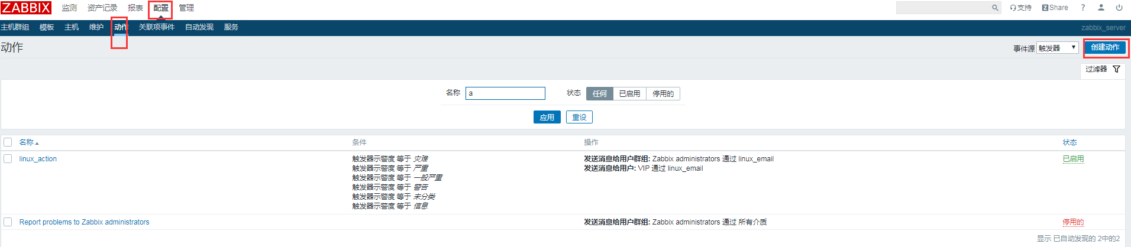The width and height of the screenshot is (1131, 247).
Task: Check the linux_action row checkbox
Action: click(x=8, y=159)
